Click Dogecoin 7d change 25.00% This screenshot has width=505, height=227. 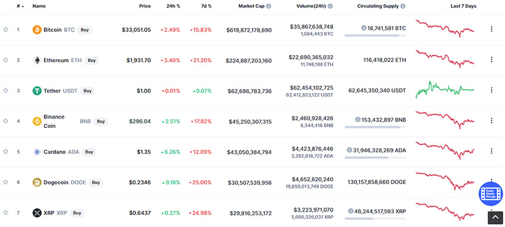(x=201, y=183)
